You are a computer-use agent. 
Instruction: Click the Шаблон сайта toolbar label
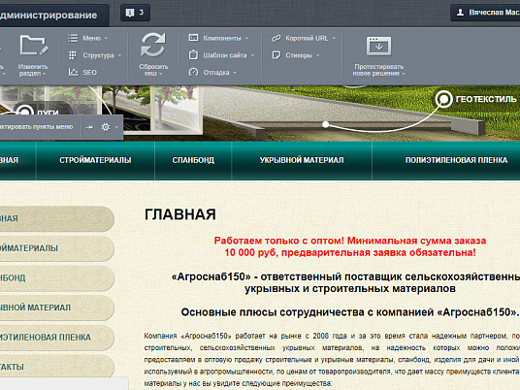click(x=225, y=55)
